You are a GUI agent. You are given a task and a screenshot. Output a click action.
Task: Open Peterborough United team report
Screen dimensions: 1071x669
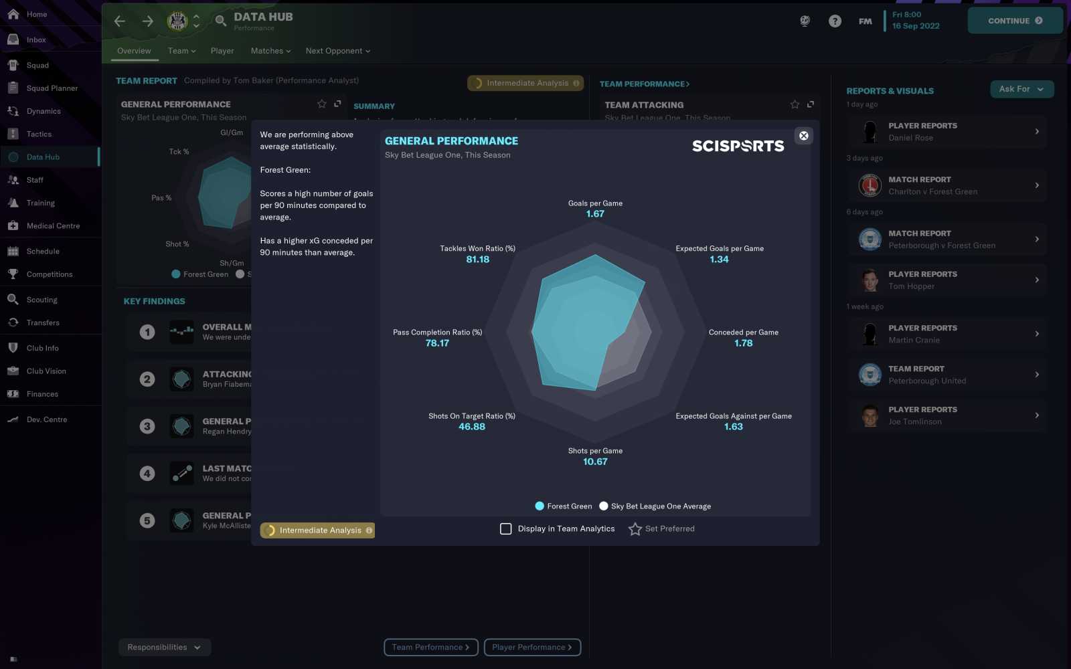(947, 375)
